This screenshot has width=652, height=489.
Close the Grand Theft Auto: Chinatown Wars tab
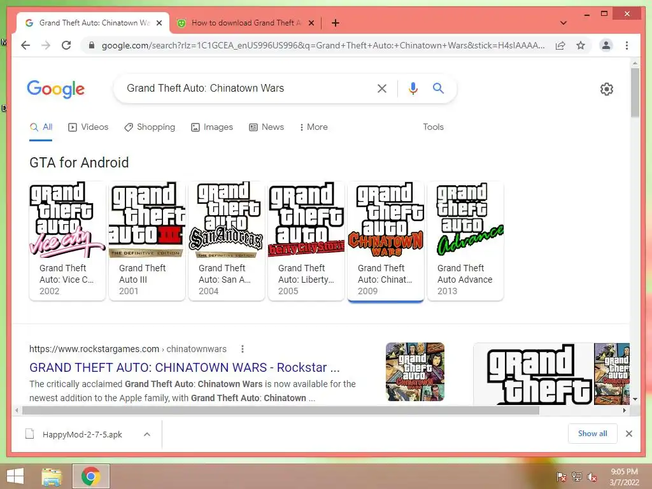[159, 23]
